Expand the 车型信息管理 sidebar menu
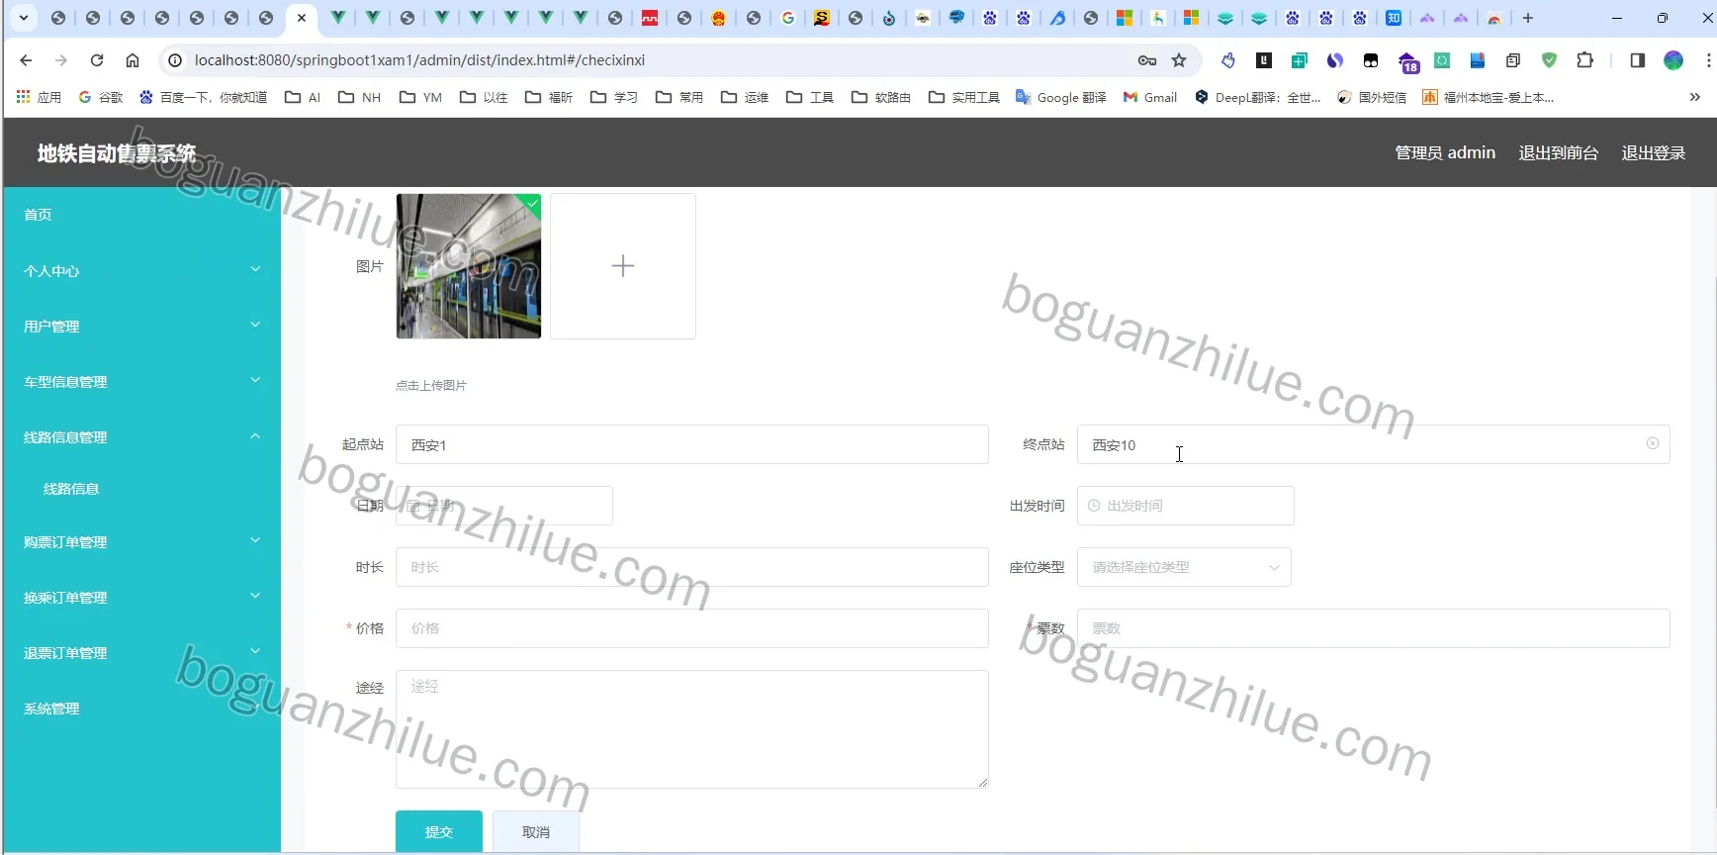 [x=141, y=381]
